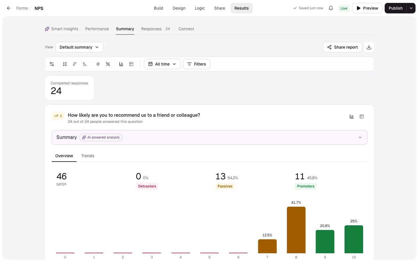Image resolution: width=419 pixels, height=262 pixels.
Task: Open summary customization sliders icon in toolbar
Action: click(x=52, y=64)
